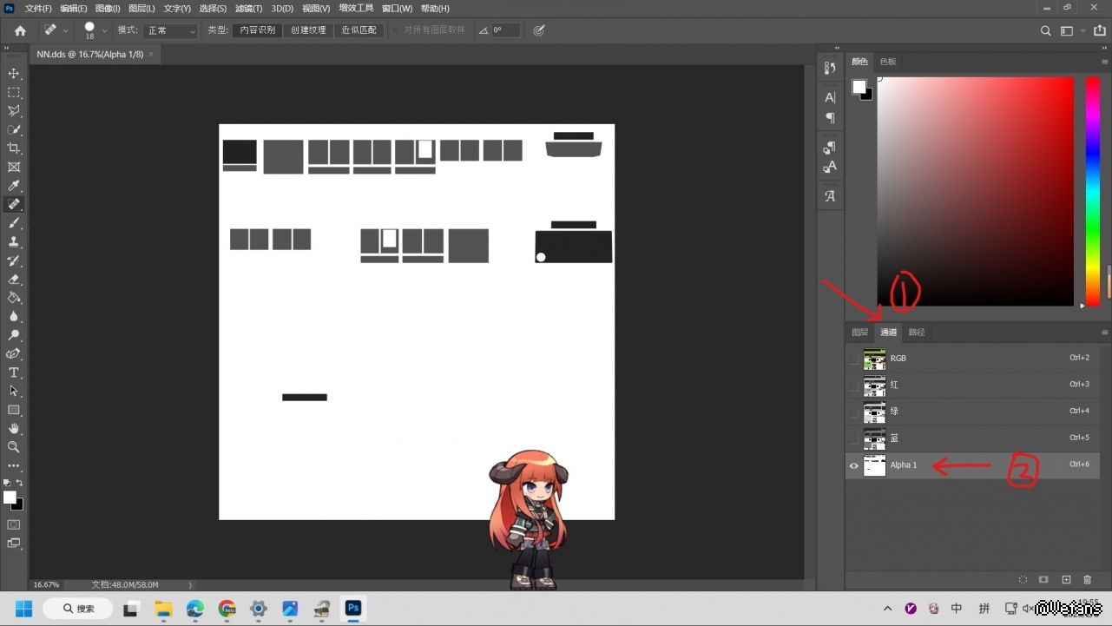Switch to the 图层 panel tab
This screenshot has height=626, width=1112.
859,333
